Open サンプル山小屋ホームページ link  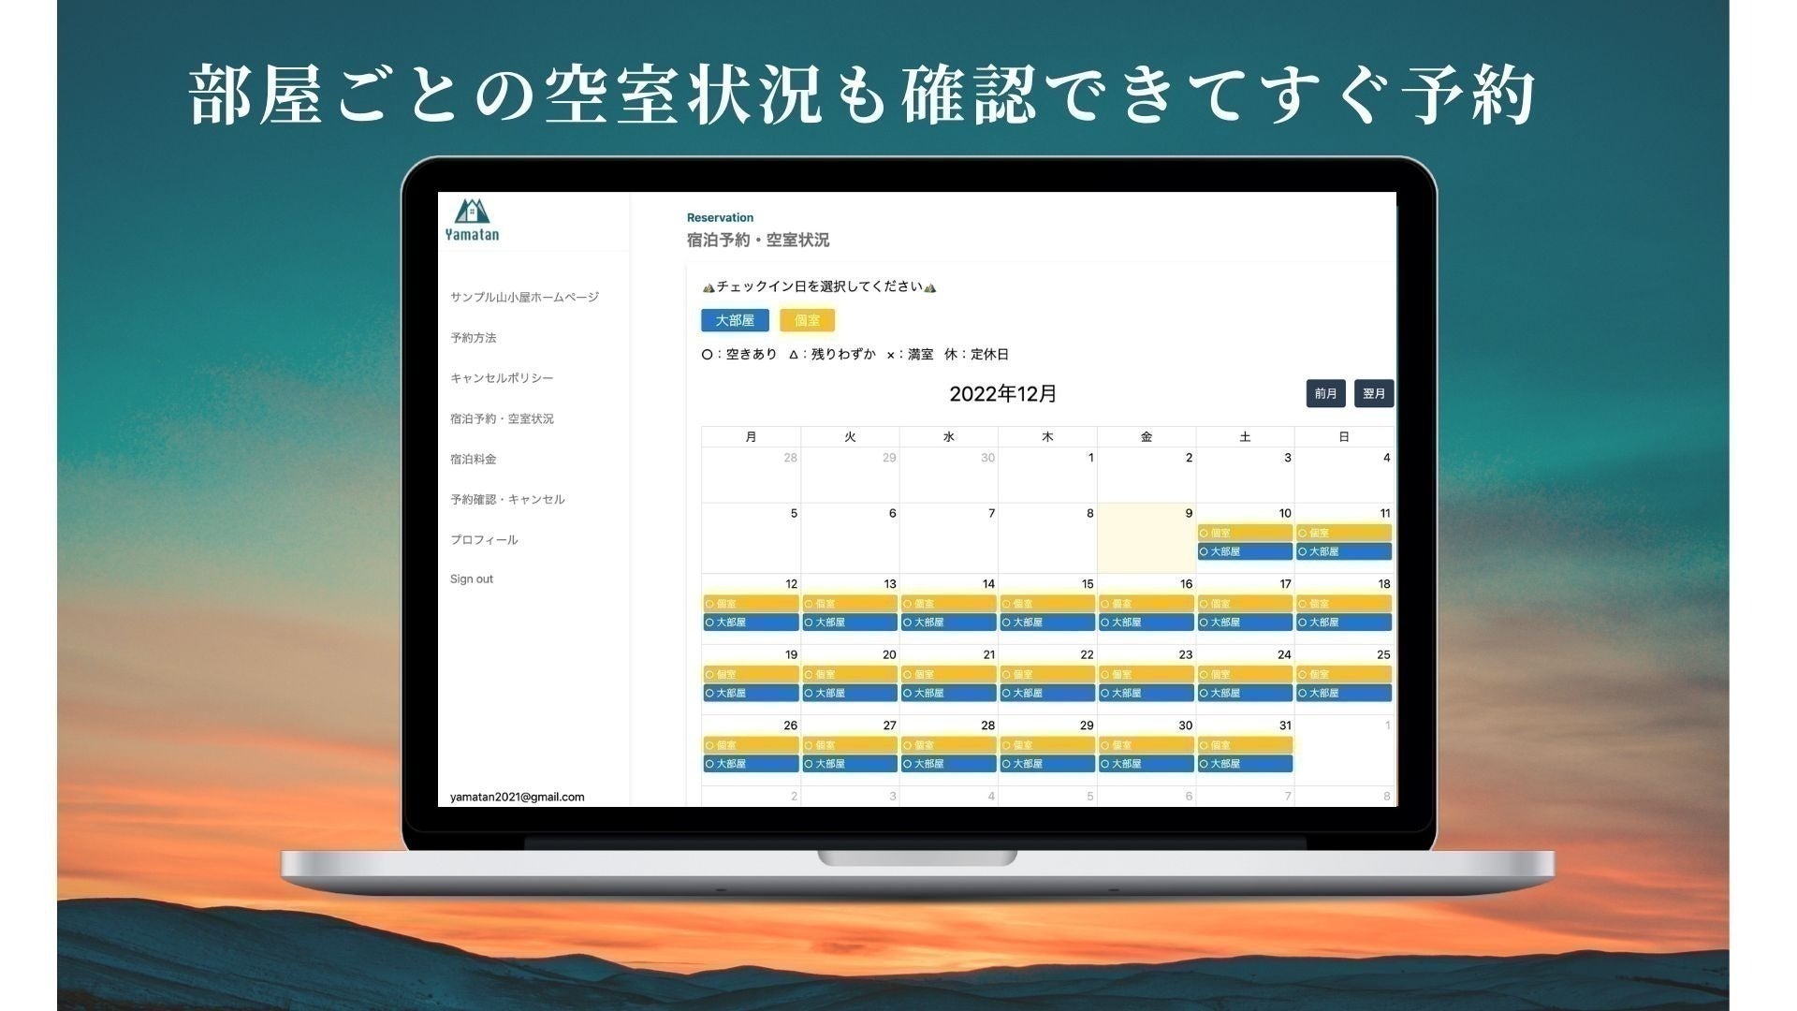[524, 297]
